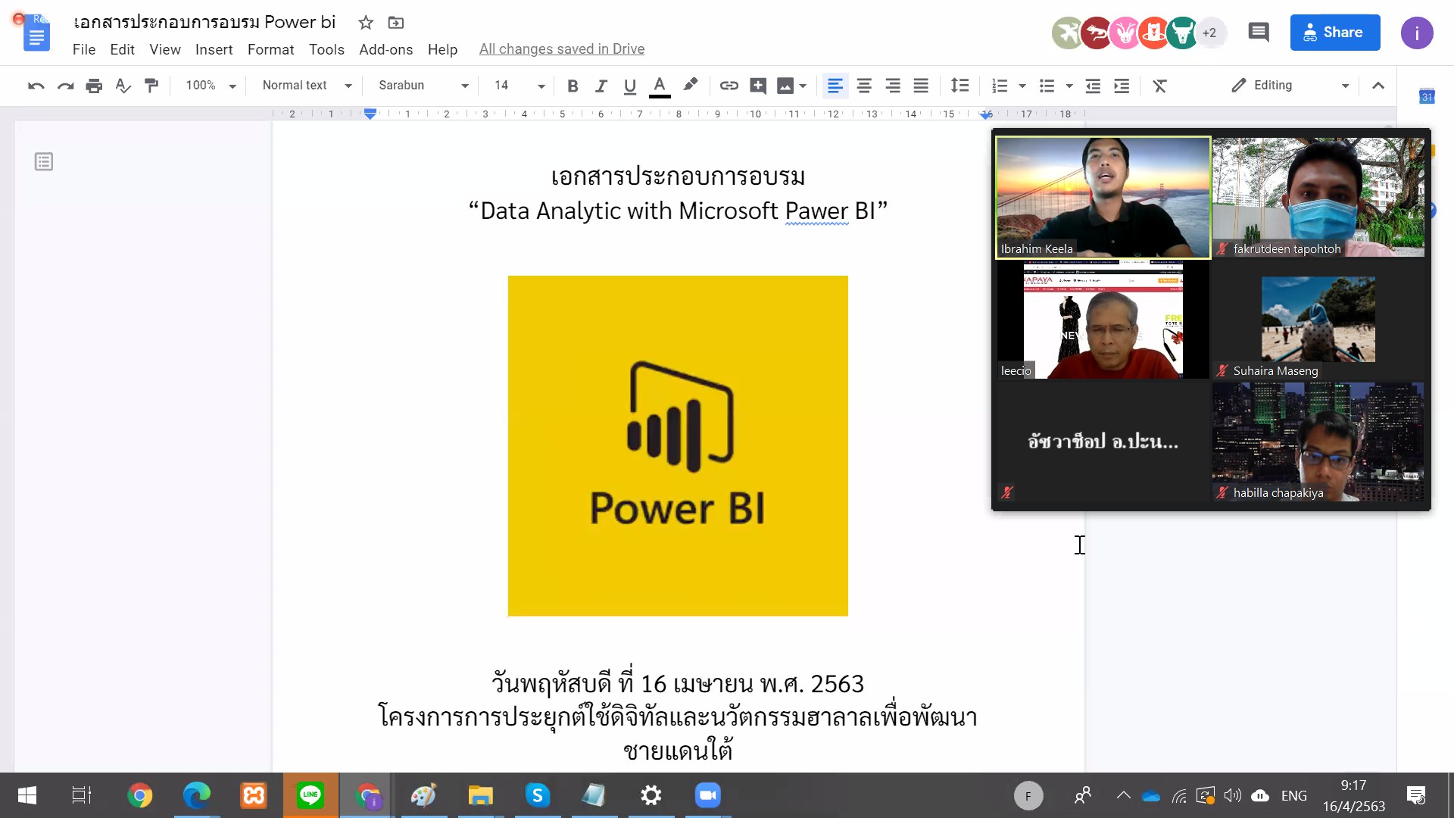Click the Print icon
1454x818 pixels.
(x=94, y=86)
